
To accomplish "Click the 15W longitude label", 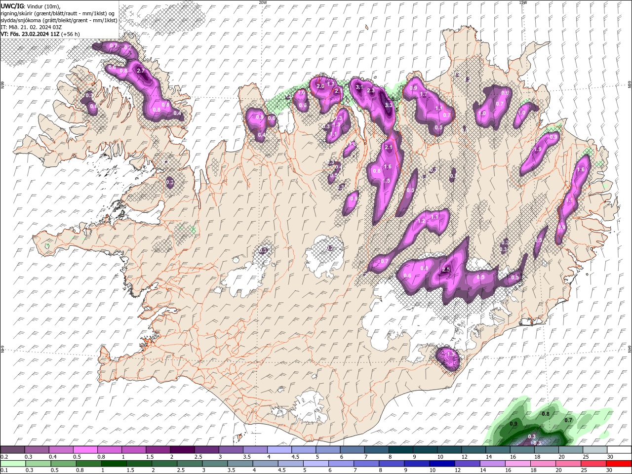I will coord(523,2).
